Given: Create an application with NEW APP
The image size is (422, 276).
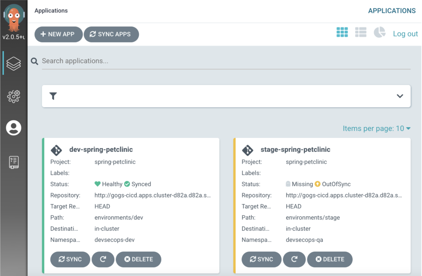Looking at the screenshot, I should (58, 34).
